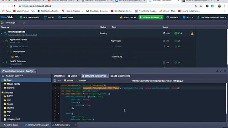Close the add_password.js tab
228x128 pixels.
point(131,75)
